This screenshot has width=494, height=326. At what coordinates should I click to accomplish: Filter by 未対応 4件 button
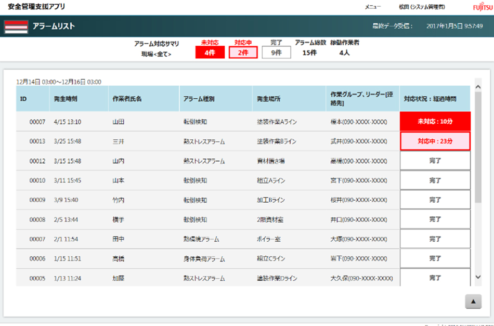[x=210, y=53]
